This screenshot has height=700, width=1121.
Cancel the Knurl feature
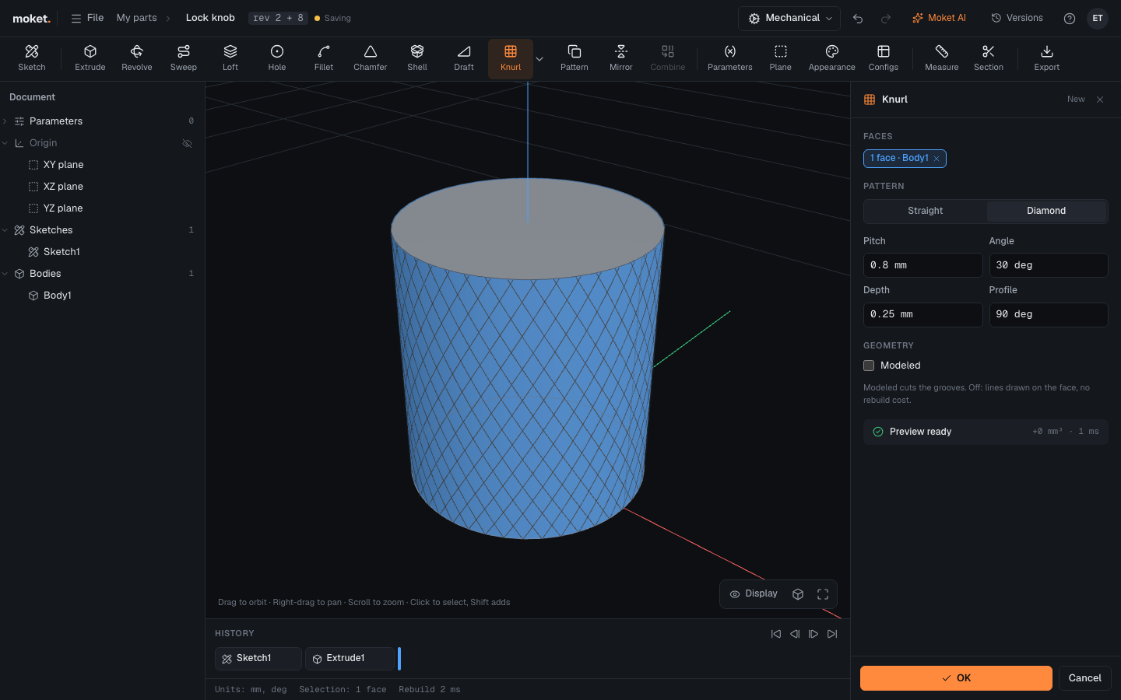coord(1084,678)
